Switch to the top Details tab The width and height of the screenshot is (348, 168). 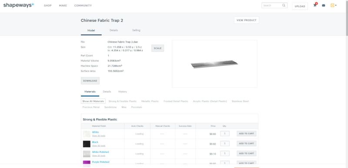pyautogui.click(x=114, y=30)
